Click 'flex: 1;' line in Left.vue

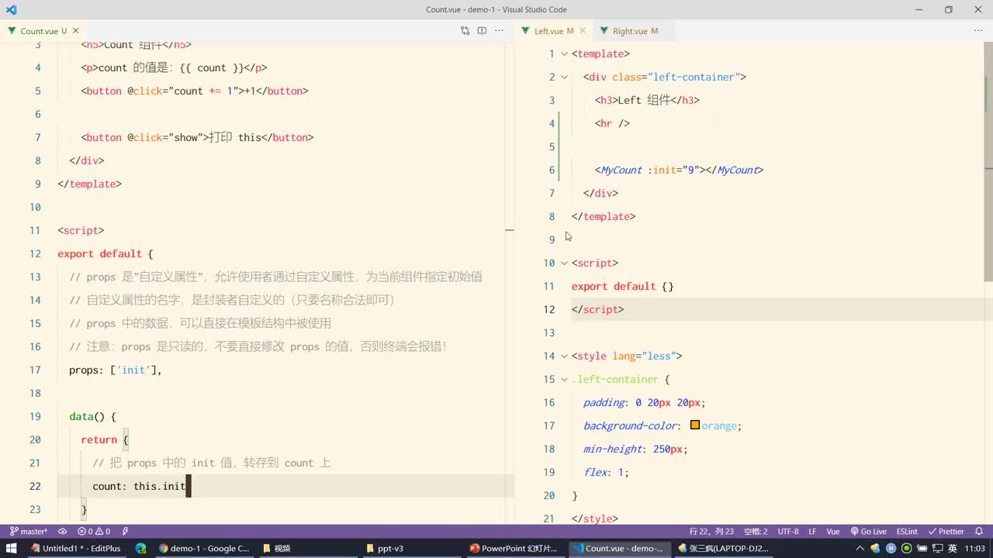(x=606, y=472)
